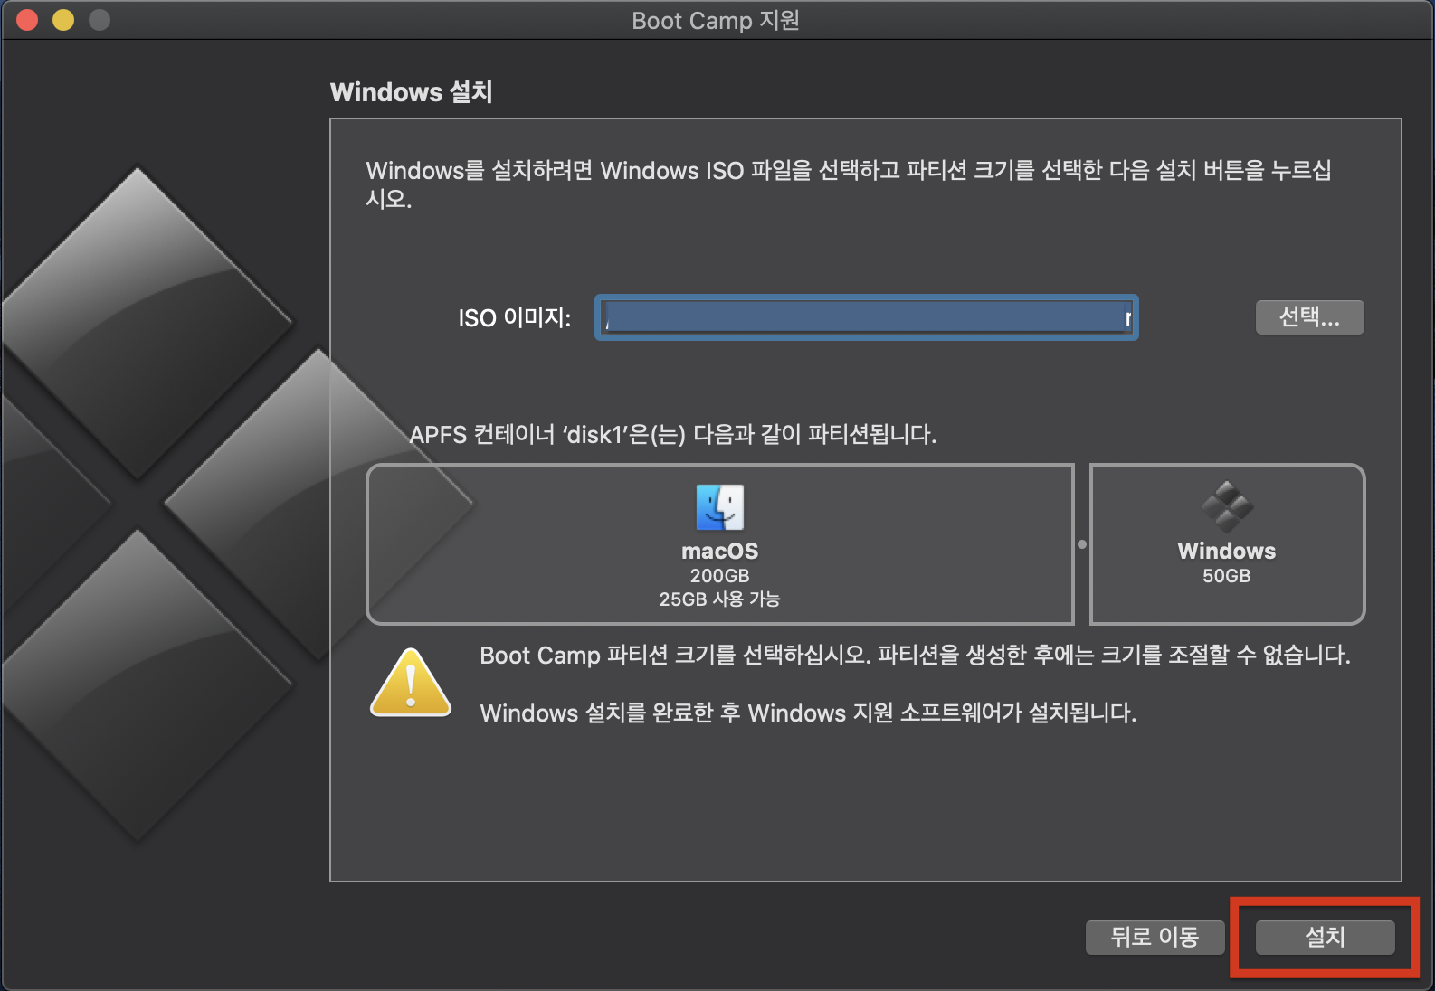Viewport: 1435px width, 991px height.
Task: Click the 'Windows 지원 소프트웨어가 설치됩니다' text
Action: click(x=808, y=713)
